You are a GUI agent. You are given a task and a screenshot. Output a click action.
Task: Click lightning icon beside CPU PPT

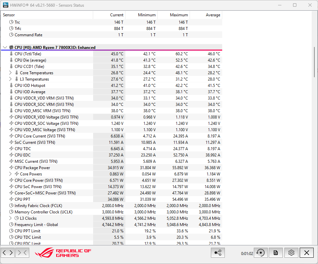coord(11,199)
